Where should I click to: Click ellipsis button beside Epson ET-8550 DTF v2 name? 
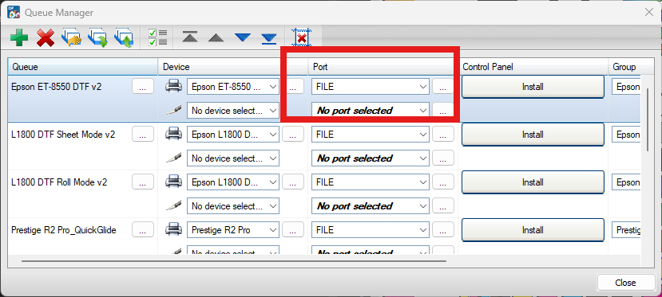click(143, 87)
